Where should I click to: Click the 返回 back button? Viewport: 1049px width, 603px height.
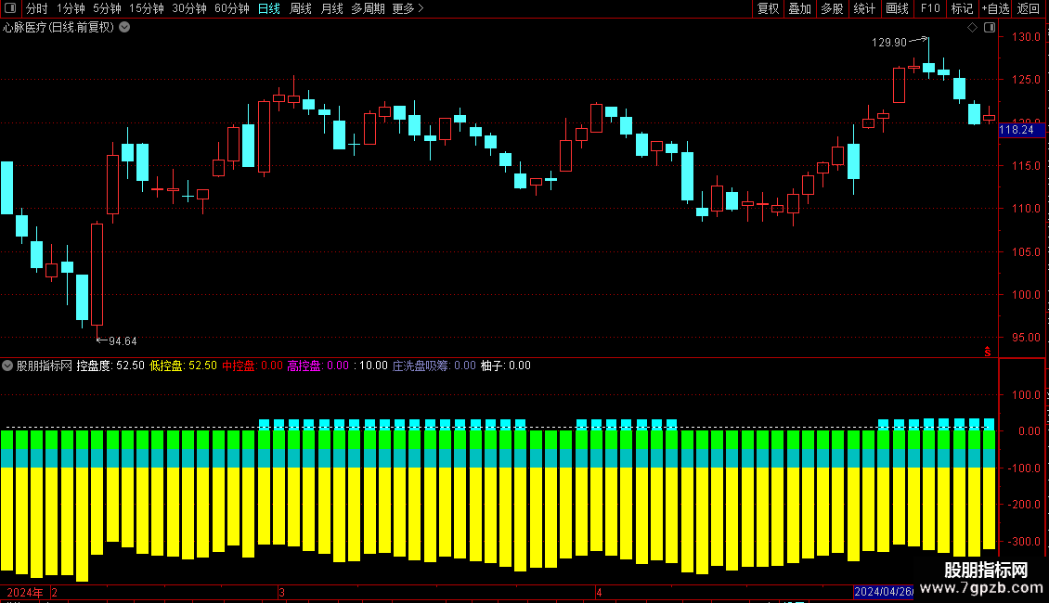(x=1029, y=8)
